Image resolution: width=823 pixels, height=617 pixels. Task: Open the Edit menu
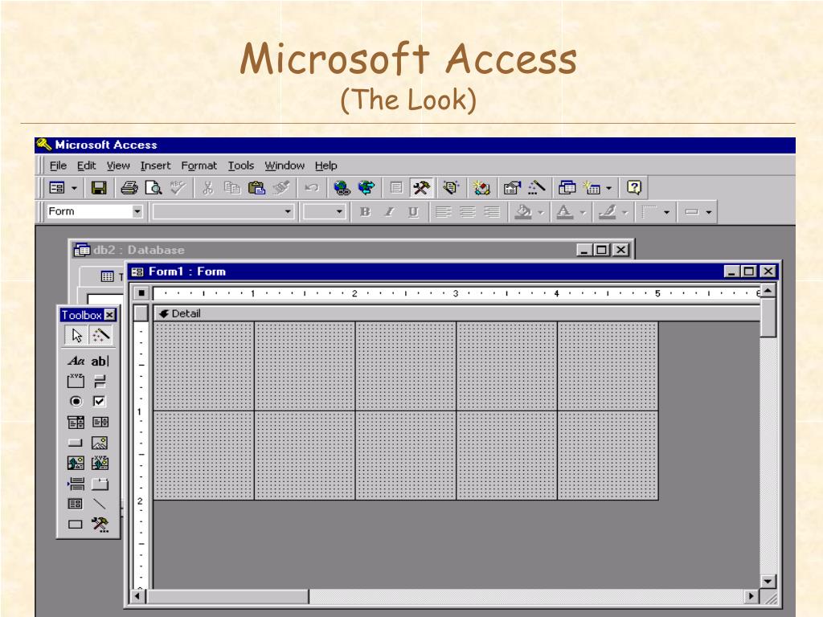(86, 165)
